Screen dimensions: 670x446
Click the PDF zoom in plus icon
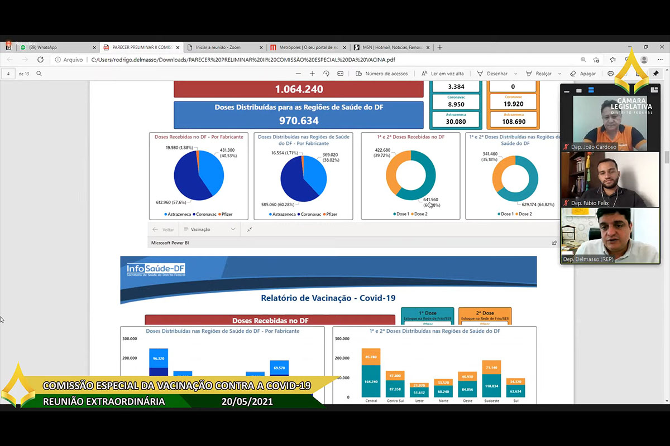pos(312,74)
